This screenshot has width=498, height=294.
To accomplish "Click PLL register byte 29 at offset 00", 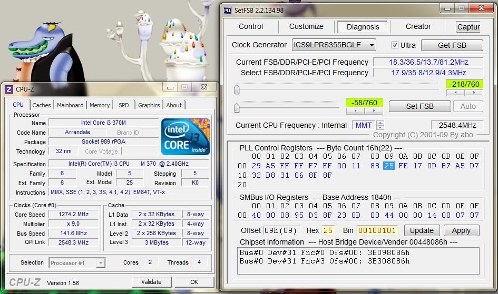I will point(256,166).
